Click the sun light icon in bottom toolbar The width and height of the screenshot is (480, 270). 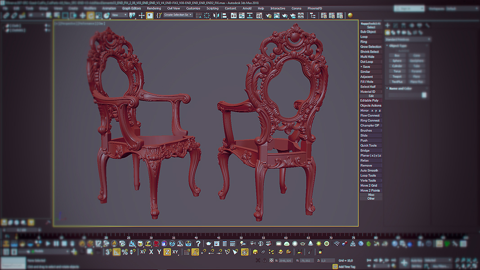coord(319,243)
